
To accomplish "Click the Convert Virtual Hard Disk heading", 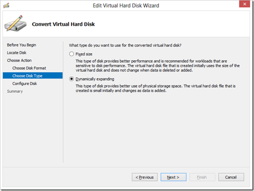I will (x=63, y=24).
